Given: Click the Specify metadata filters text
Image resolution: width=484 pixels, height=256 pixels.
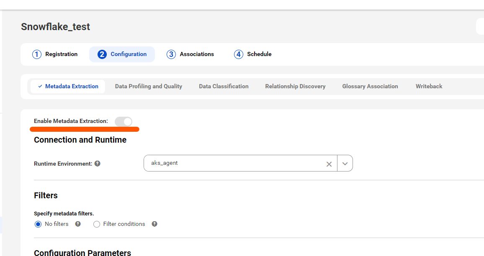Looking at the screenshot, I should 64,213.
